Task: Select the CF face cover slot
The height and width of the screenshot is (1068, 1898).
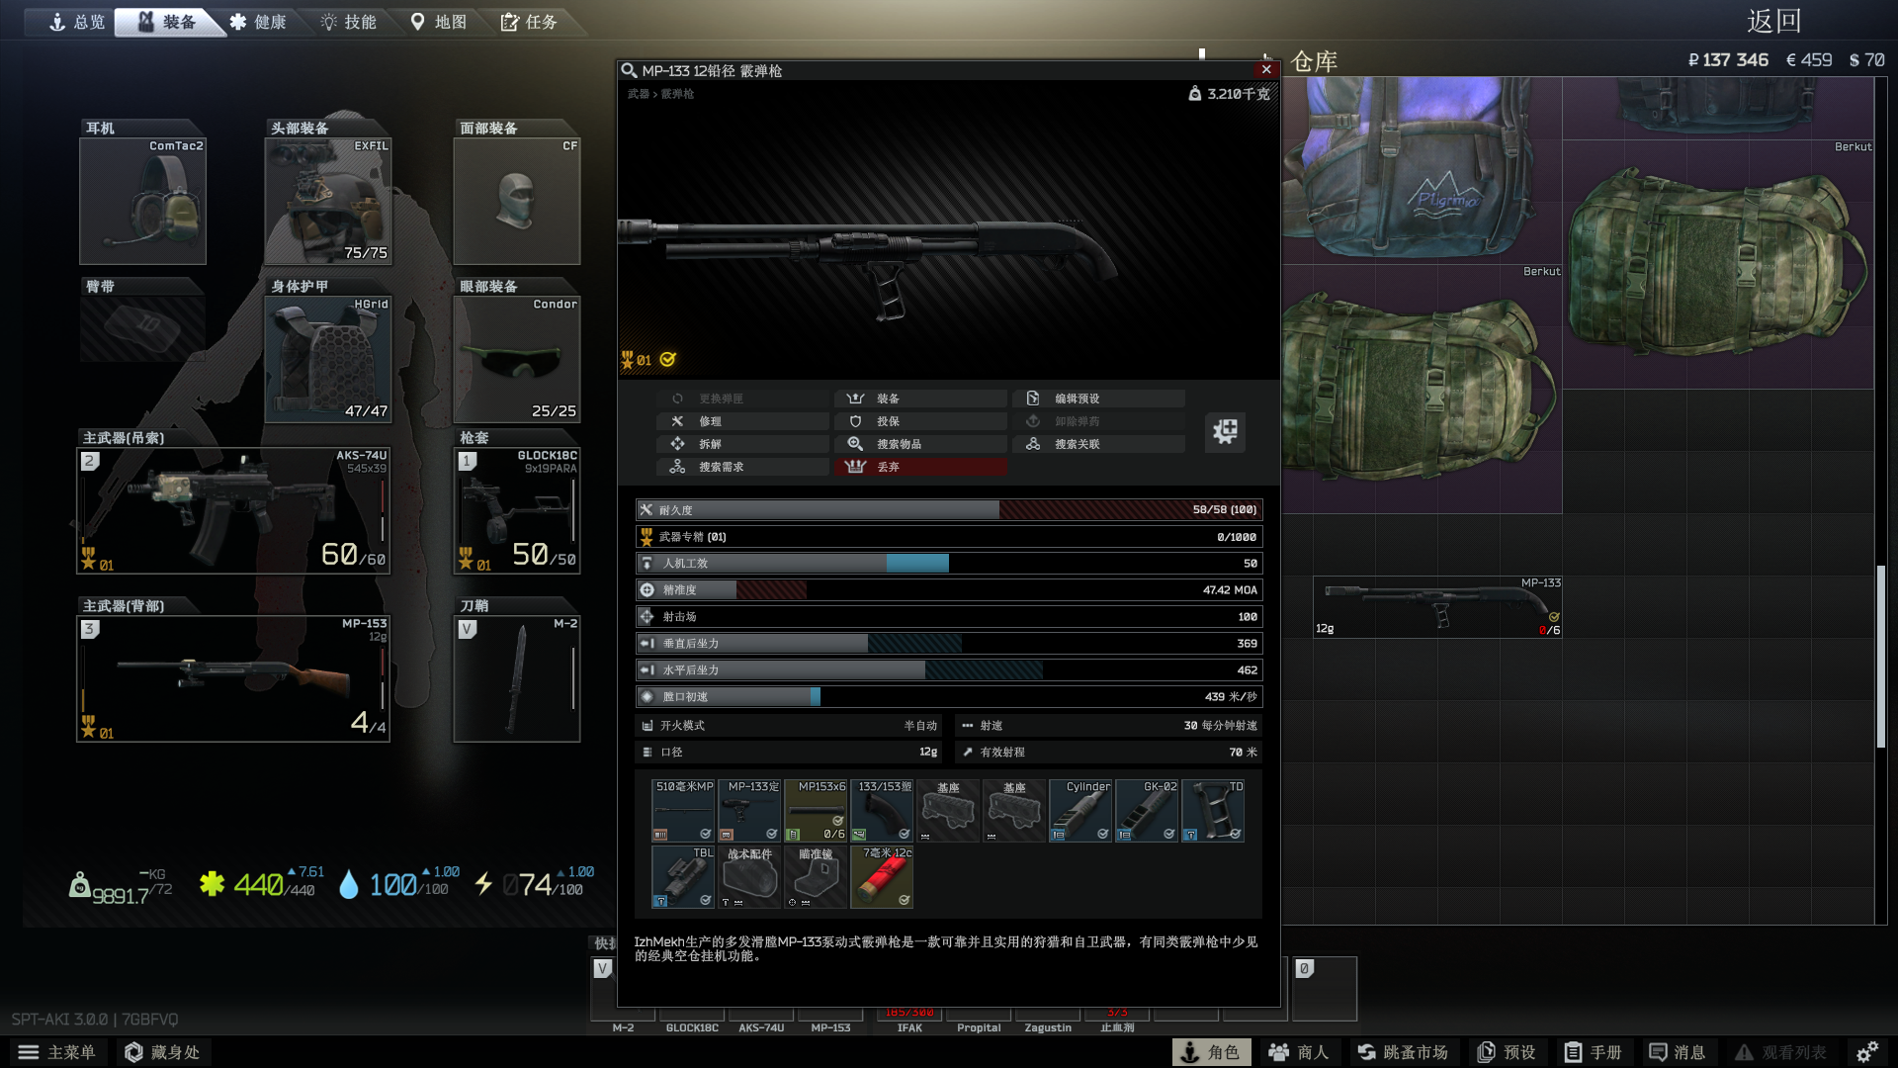Action: click(517, 201)
